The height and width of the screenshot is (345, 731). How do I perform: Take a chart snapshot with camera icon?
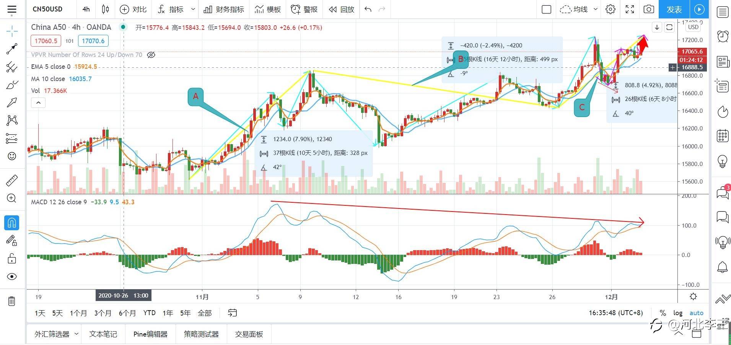click(x=649, y=9)
